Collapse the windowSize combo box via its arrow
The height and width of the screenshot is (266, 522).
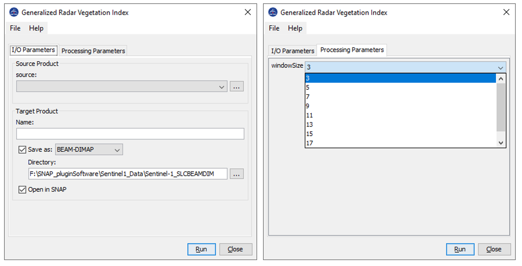tap(501, 68)
